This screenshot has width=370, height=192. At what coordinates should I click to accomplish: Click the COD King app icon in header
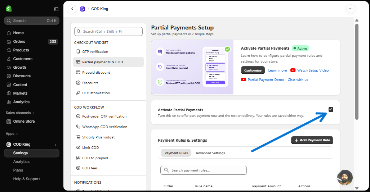[83, 9]
